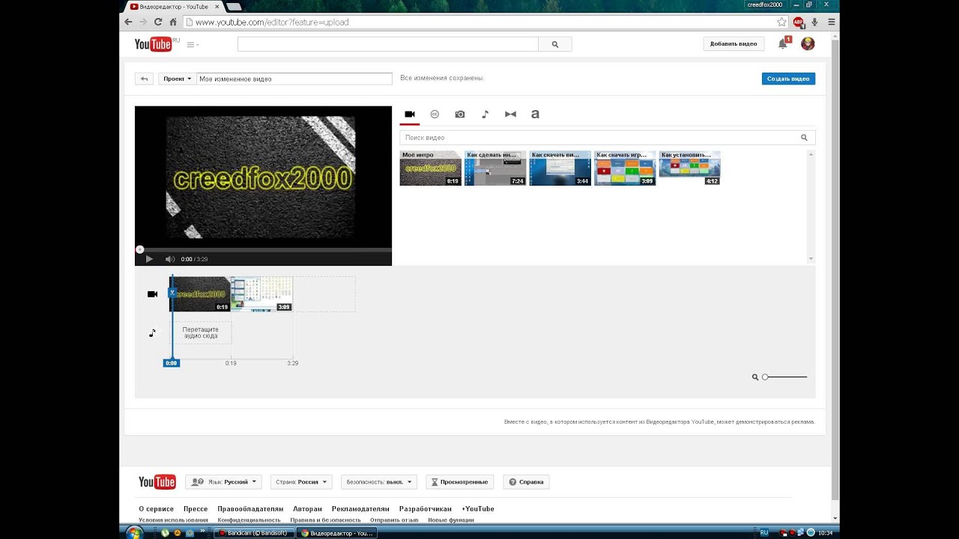
Task: Open the Разработчикам footer link
Action: click(x=425, y=509)
